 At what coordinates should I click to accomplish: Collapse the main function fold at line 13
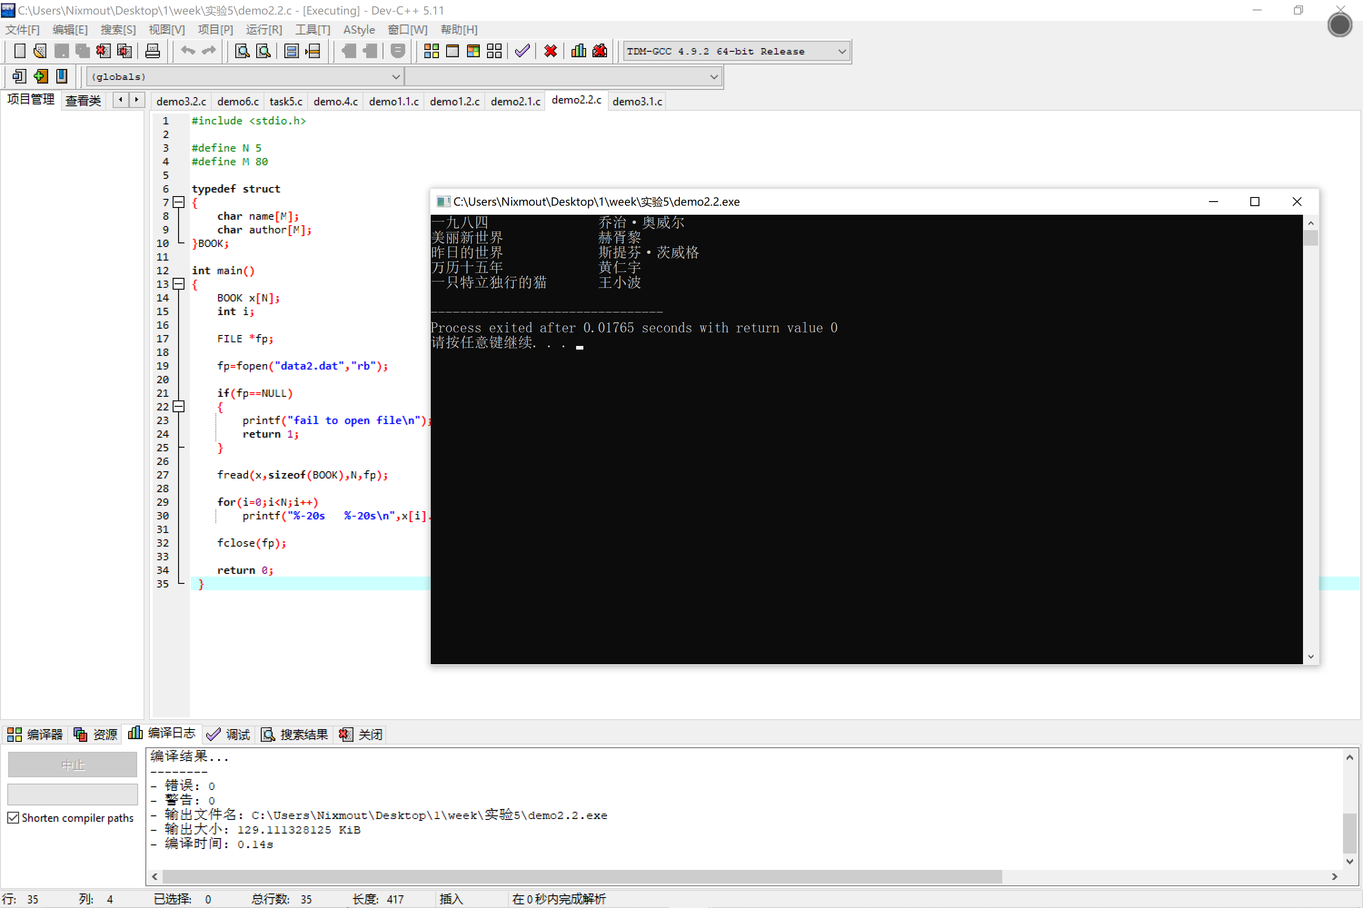[x=179, y=284]
